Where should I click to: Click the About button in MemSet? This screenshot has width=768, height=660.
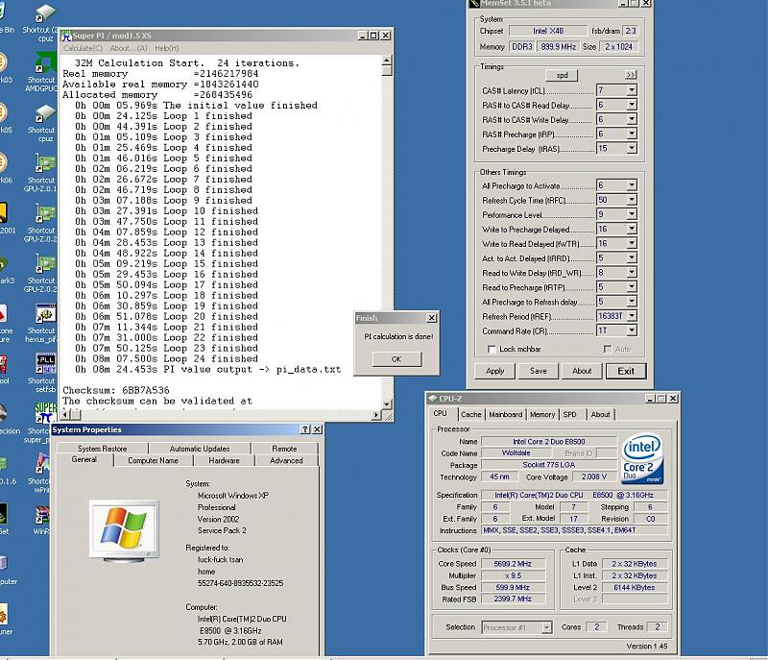(x=582, y=371)
